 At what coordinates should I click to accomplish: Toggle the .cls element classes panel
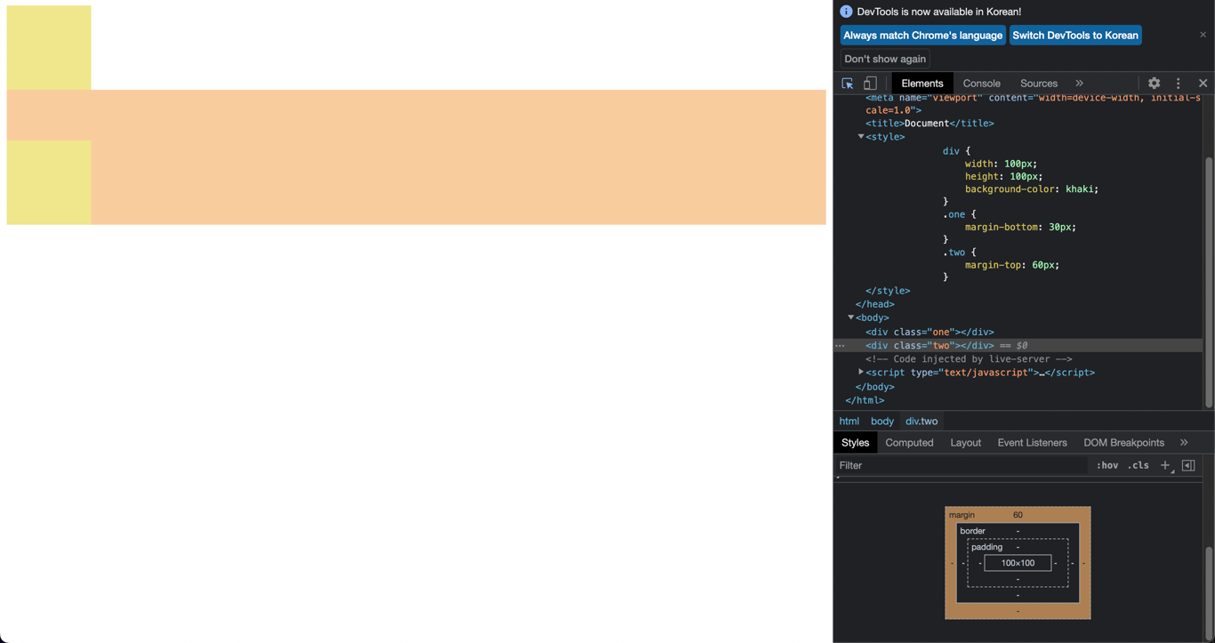(1139, 465)
